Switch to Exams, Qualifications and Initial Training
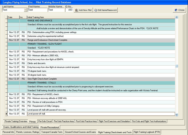This screenshot has height=135, width=188. click(x=21, y=127)
